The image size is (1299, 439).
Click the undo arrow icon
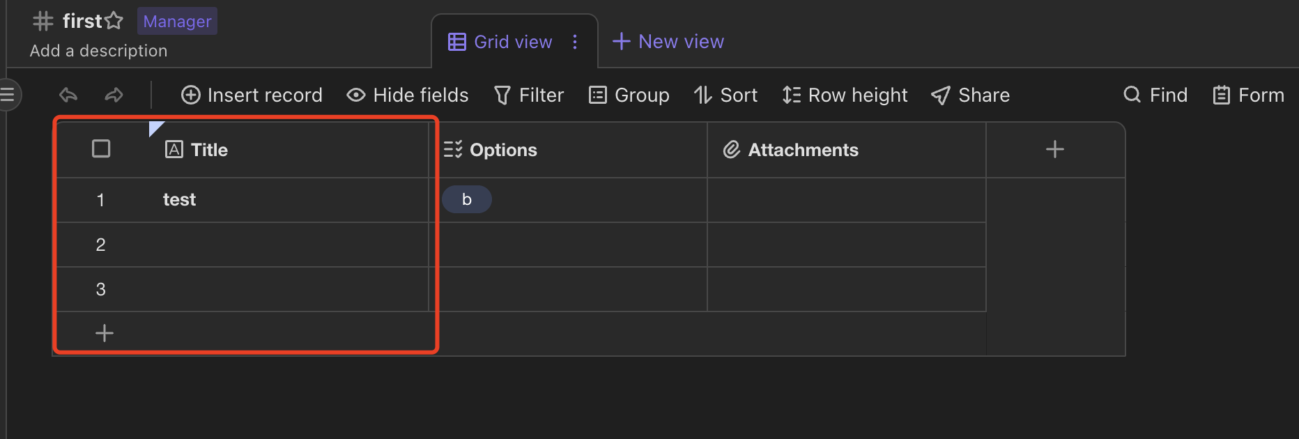(x=68, y=95)
